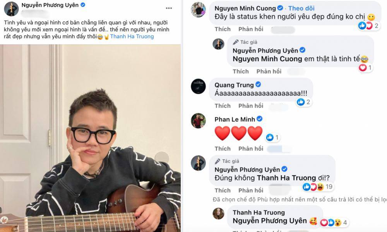Open Phan Le Minh's profile picture
Viewport: 387px width, 232px height.
point(199,120)
